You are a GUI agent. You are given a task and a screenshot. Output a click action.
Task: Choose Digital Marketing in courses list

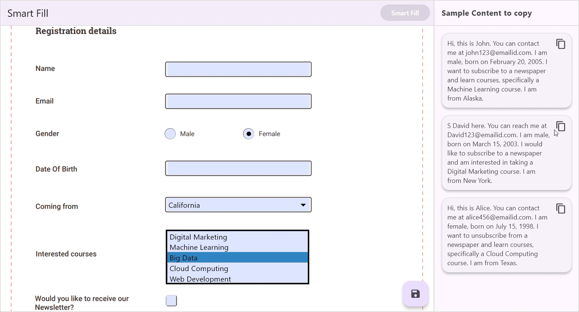198,237
